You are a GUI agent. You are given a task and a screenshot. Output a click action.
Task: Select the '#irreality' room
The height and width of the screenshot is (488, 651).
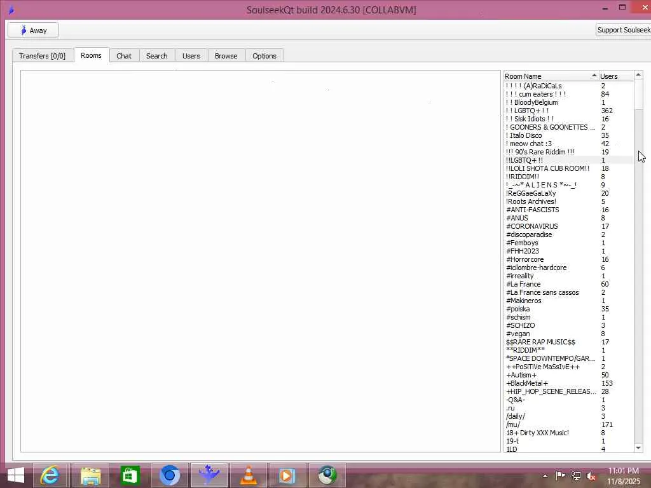coord(568,276)
